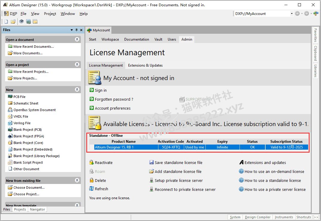Click the 'Choose Document...' link
Viewport: 321px width, 221px height.
point(29,188)
